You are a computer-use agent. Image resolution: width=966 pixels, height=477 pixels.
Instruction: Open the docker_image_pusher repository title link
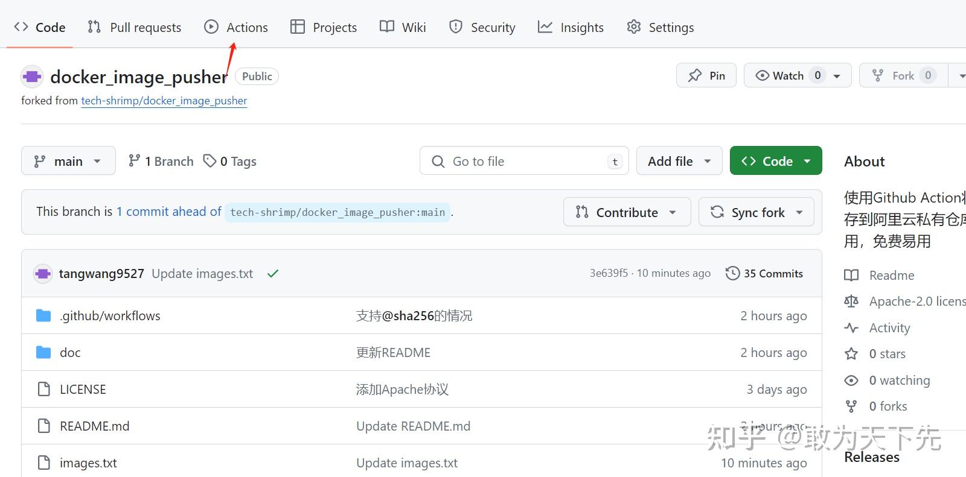pyautogui.click(x=139, y=77)
